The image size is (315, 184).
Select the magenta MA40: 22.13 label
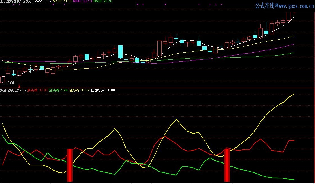(83, 1)
